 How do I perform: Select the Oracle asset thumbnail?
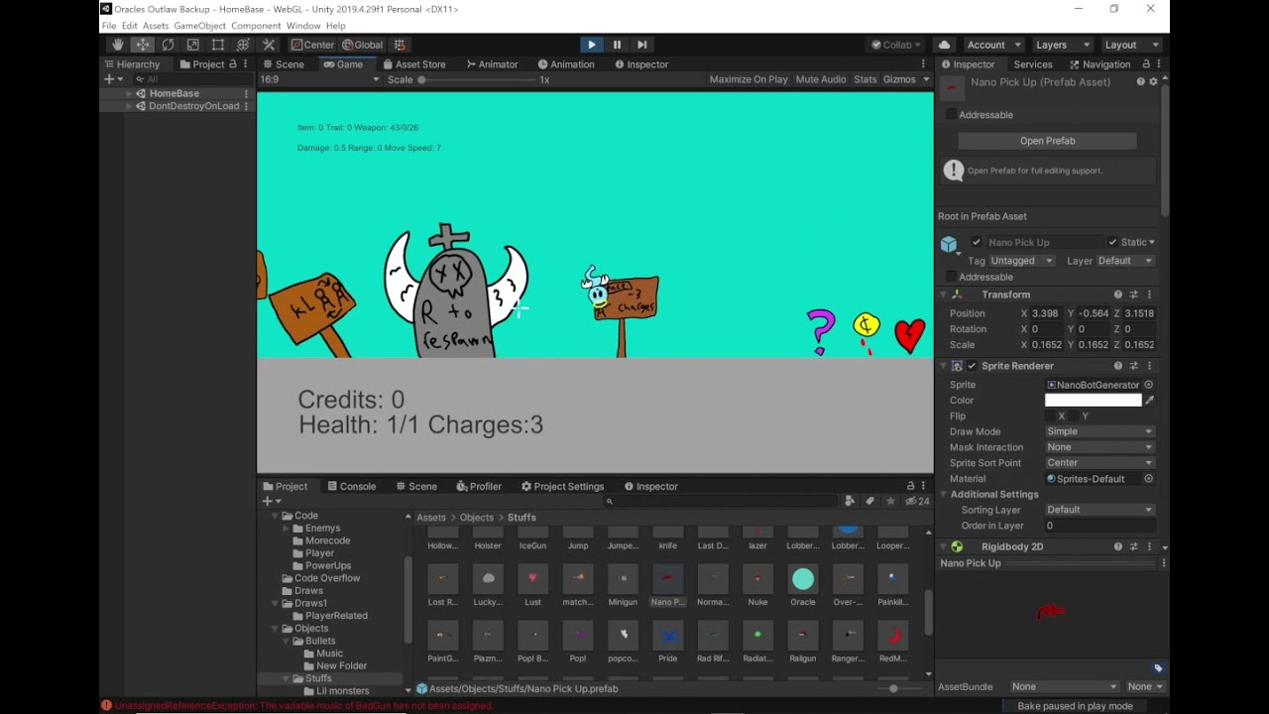tap(803, 579)
